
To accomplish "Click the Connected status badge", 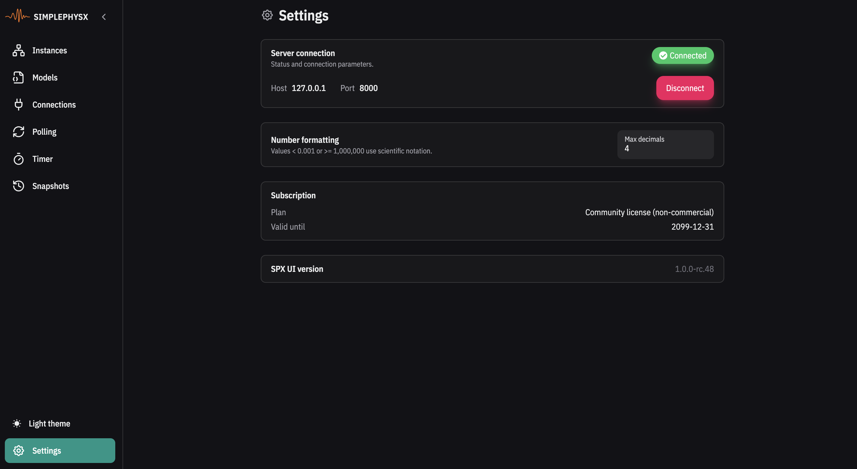I will tap(683, 55).
